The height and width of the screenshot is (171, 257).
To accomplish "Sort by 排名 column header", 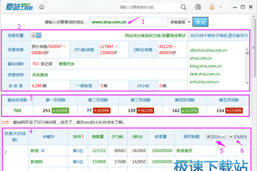I will click(x=78, y=137).
